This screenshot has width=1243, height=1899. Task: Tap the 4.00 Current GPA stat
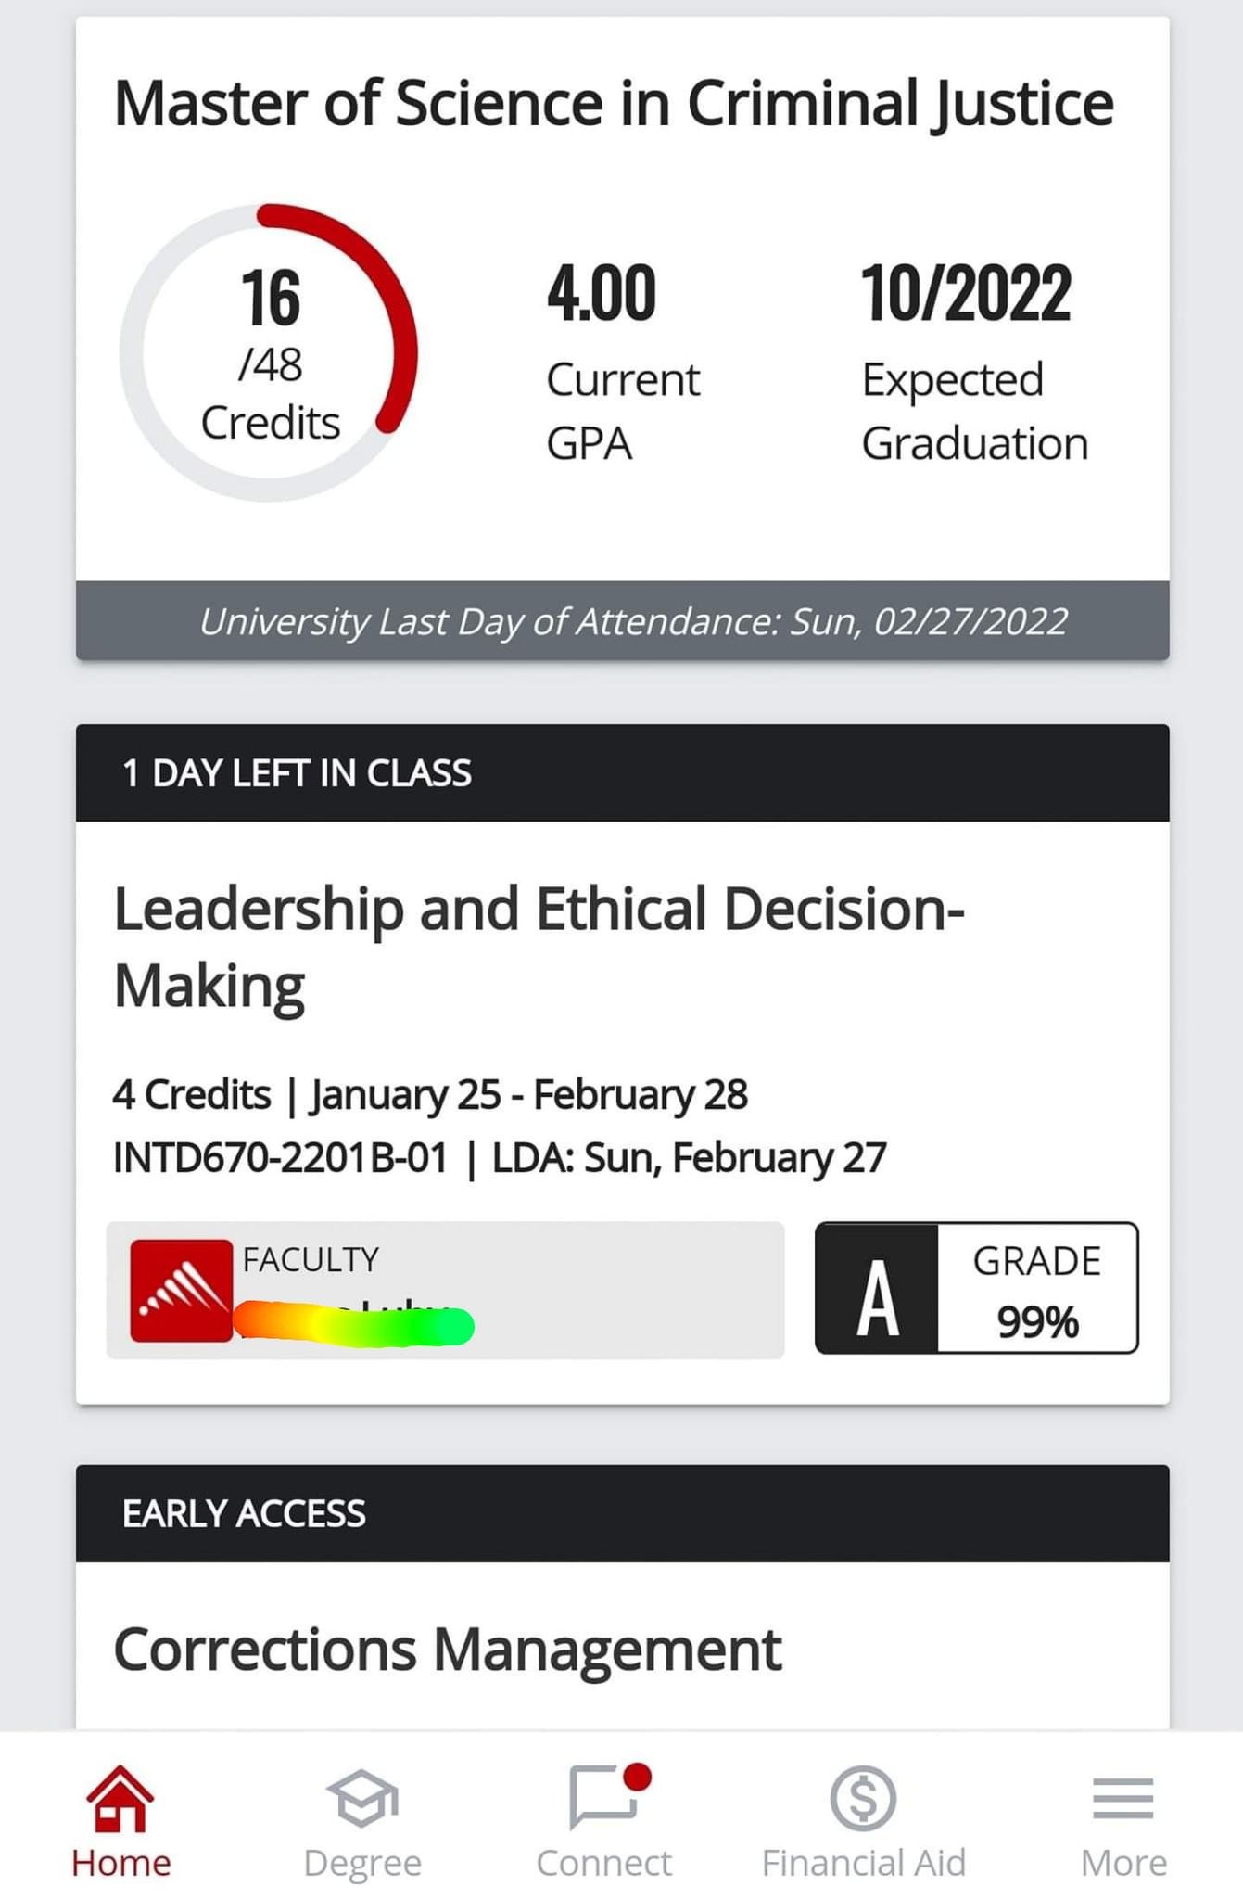click(623, 362)
